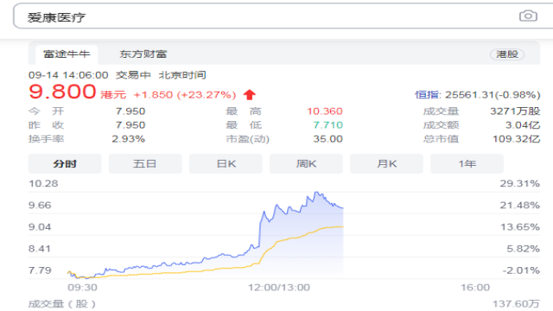Screen dimensions: 553x311
Task: Click the 北京时间 timezone text
Action: click(182, 75)
